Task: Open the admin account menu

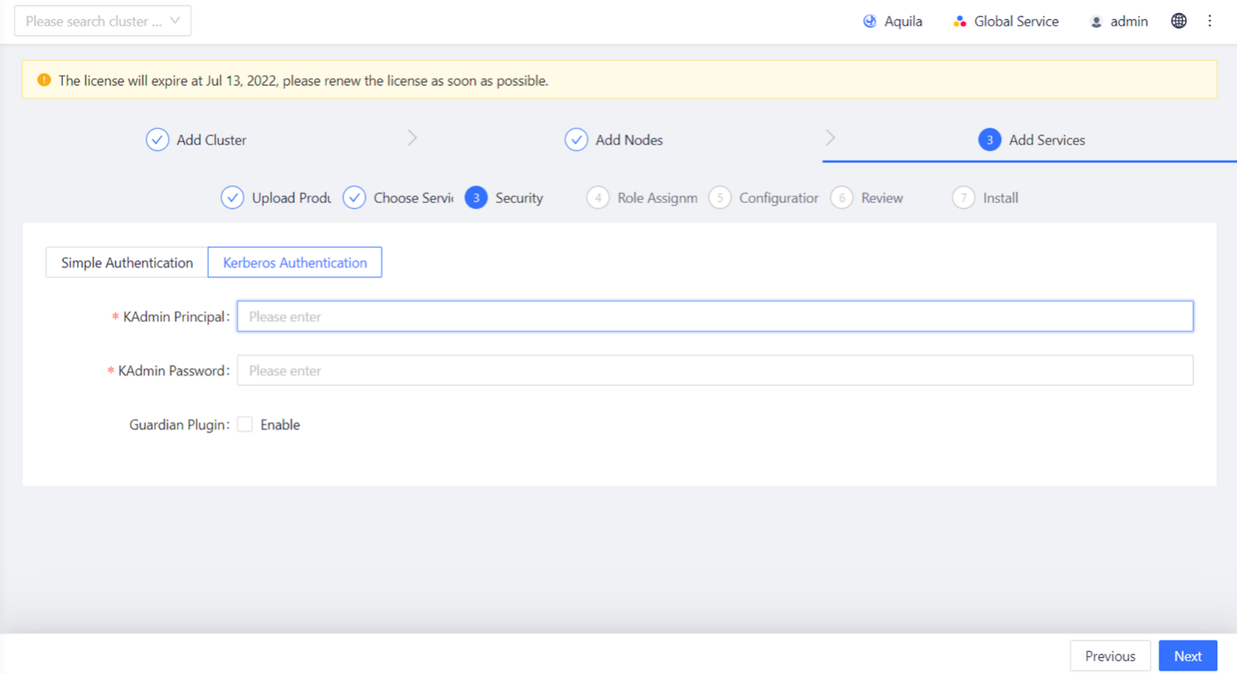Action: [x=1119, y=21]
